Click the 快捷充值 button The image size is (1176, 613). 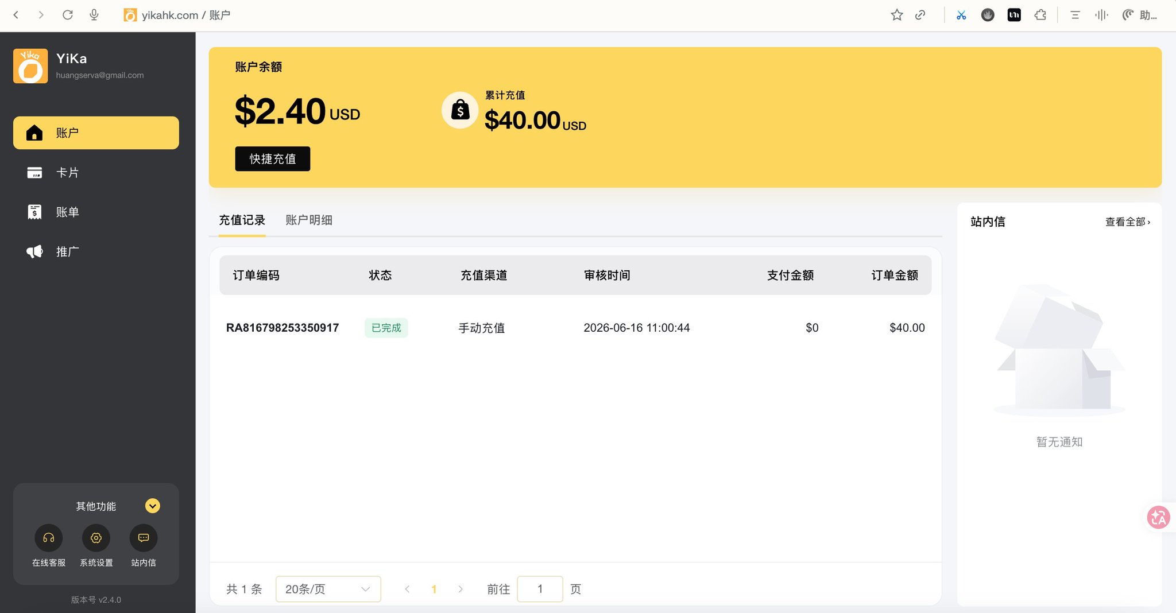point(272,158)
